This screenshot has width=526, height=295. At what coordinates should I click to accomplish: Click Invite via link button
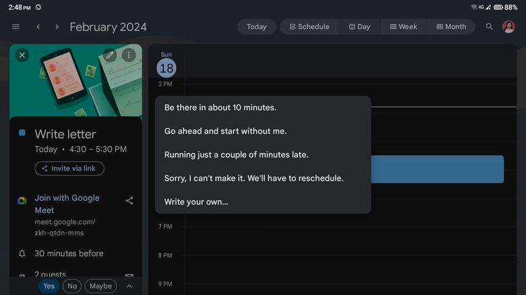[69, 168]
